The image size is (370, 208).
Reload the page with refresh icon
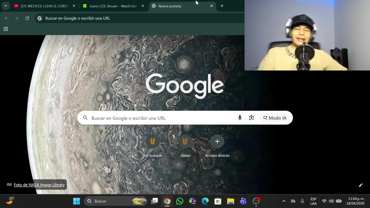pos(27,18)
